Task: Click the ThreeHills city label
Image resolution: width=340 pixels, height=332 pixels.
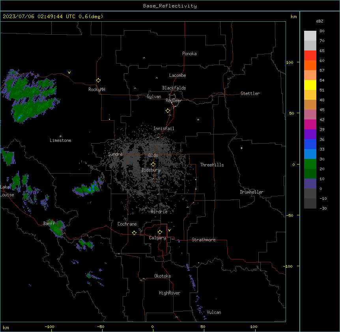Action: pyautogui.click(x=212, y=165)
